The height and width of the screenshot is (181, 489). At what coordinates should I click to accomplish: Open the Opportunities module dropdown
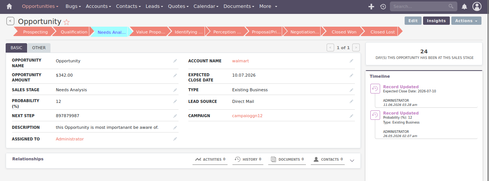coord(40,6)
